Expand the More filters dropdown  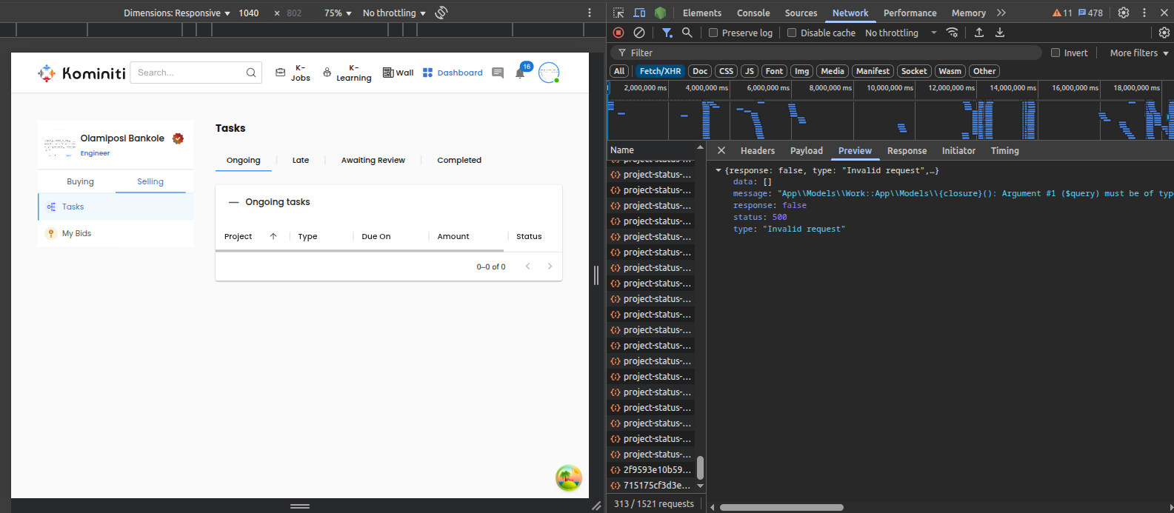tap(1138, 53)
